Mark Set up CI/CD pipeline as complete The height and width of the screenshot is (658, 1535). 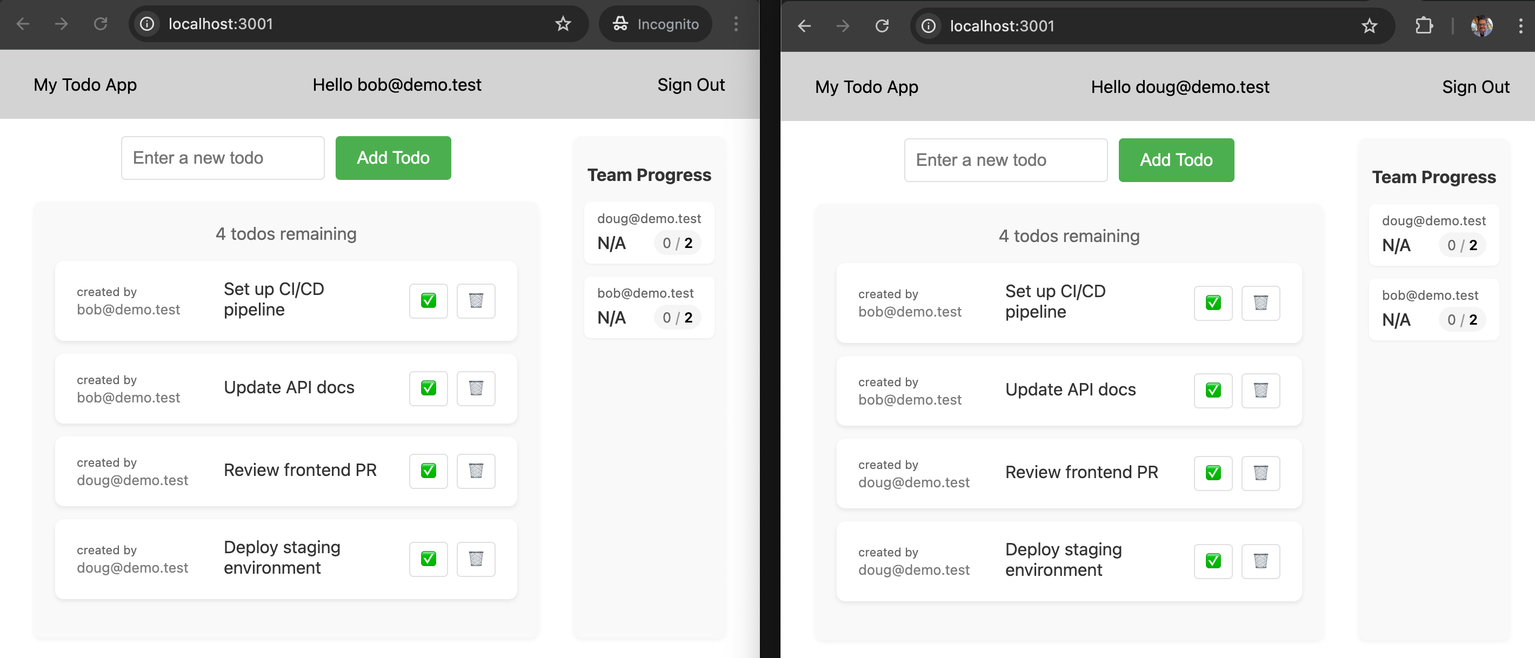[x=428, y=301]
